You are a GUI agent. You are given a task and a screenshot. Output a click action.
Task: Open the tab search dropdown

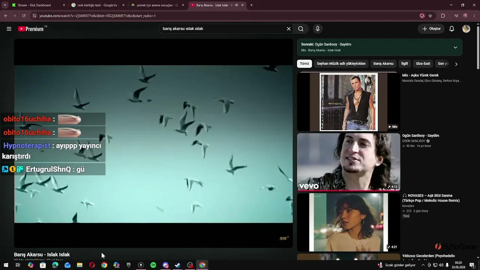tap(5, 5)
